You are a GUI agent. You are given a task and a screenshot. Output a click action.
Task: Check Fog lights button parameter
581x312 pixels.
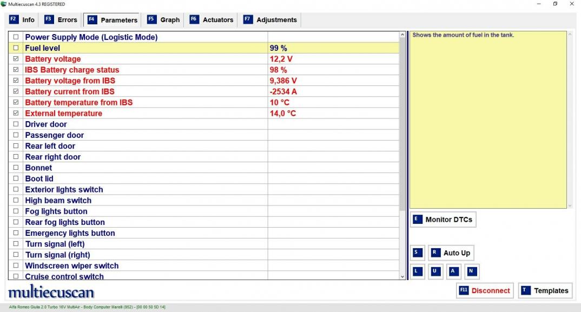[x=16, y=211]
